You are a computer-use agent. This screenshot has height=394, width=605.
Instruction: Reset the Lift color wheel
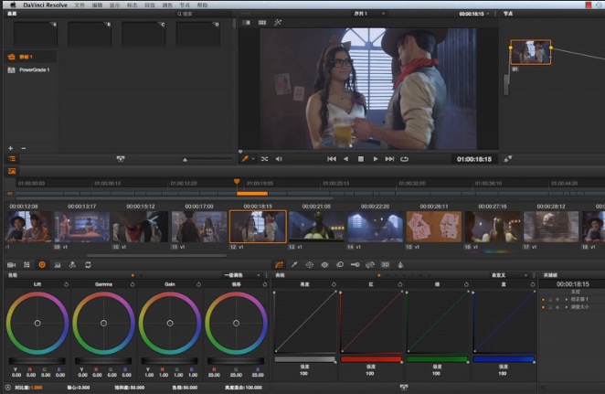click(x=66, y=284)
